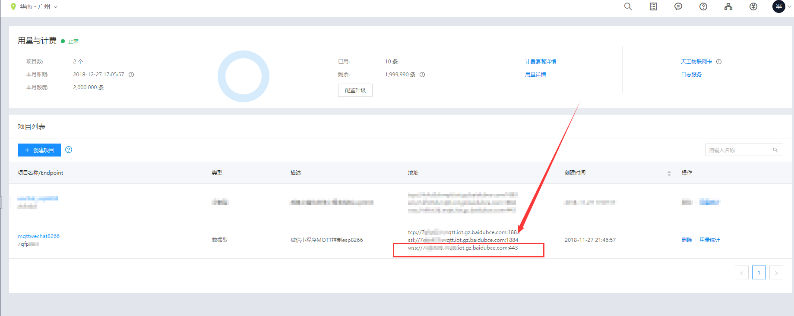This screenshot has width=794, height=316.
Task: Click the location pin icon
Action: (13, 6)
